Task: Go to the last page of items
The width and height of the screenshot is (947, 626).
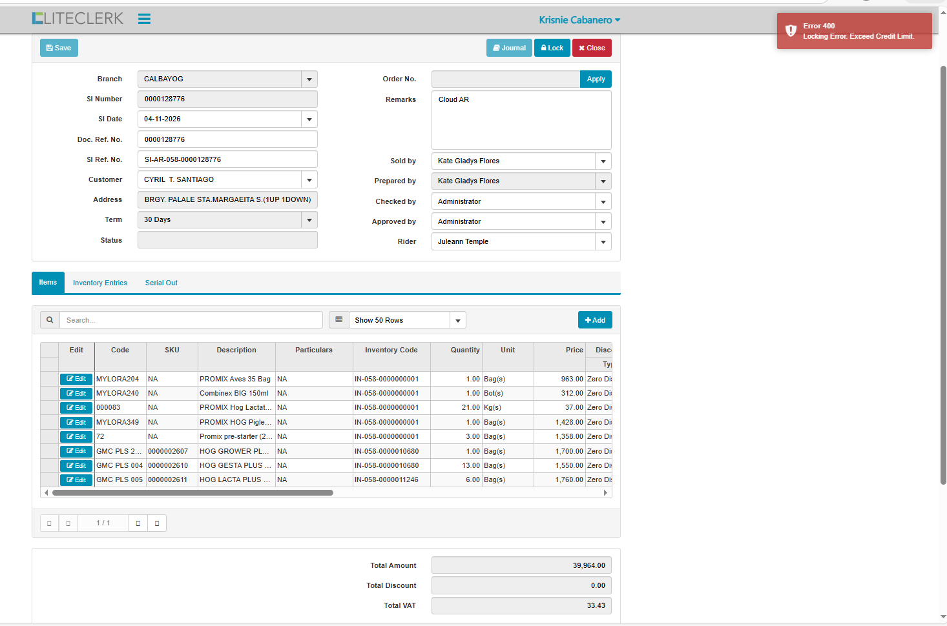Action: 157,523
